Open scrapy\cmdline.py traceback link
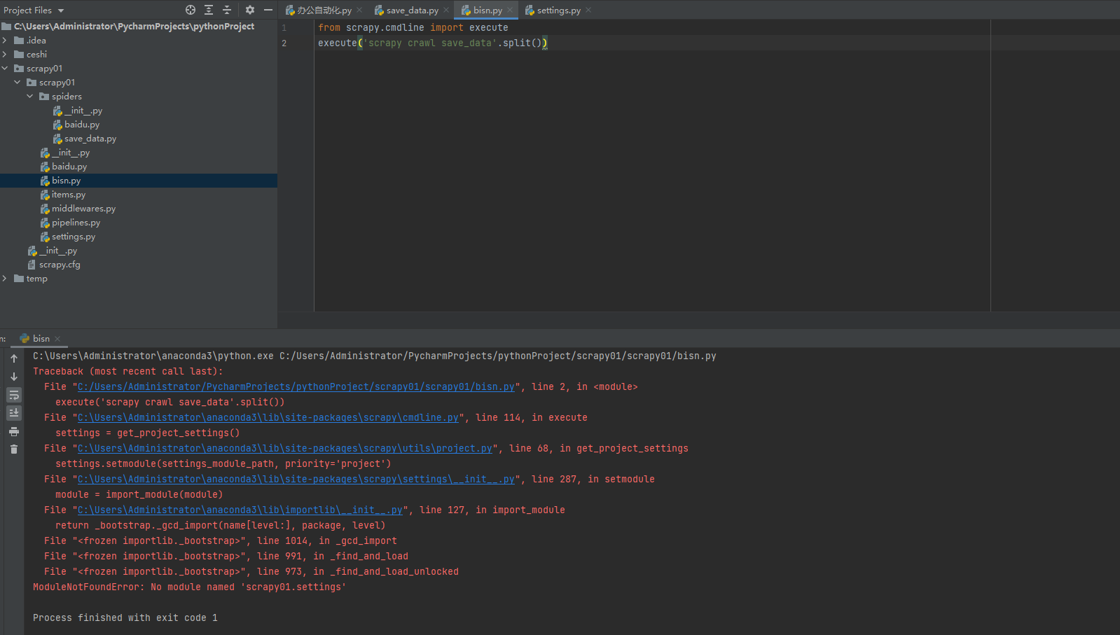 (268, 417)
